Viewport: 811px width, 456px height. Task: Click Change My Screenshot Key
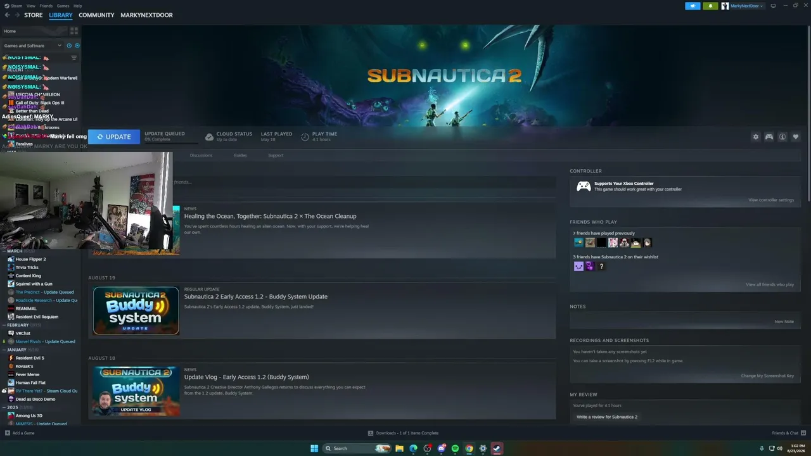(767, 376)
